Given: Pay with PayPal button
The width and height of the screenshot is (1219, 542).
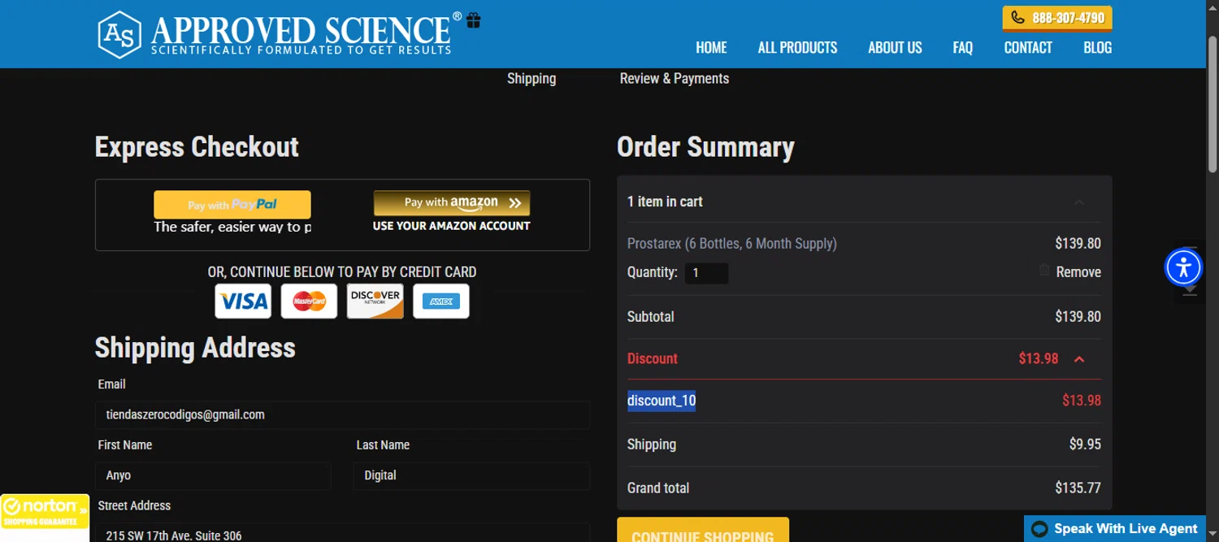Looking at the screenshot, I should (232, 205).
